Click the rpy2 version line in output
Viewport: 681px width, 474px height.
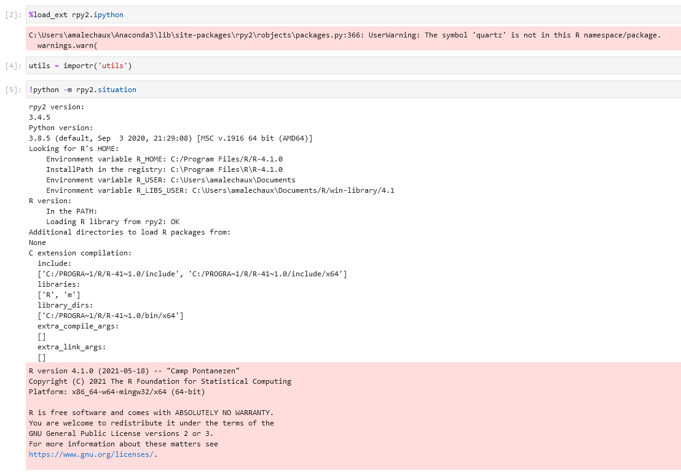click(x=57, y=107)
